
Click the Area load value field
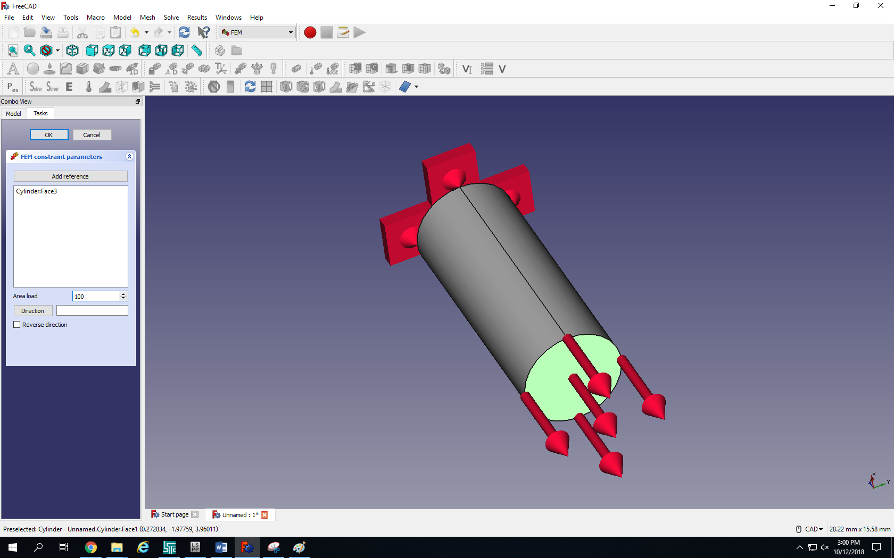tap(96, 297)
